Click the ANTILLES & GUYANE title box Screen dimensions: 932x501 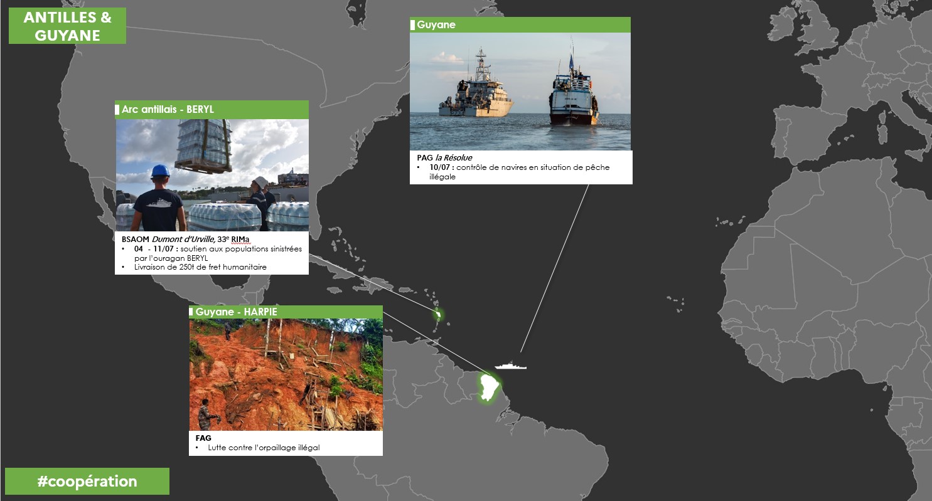pyautogui.click(x=67, y=26)
